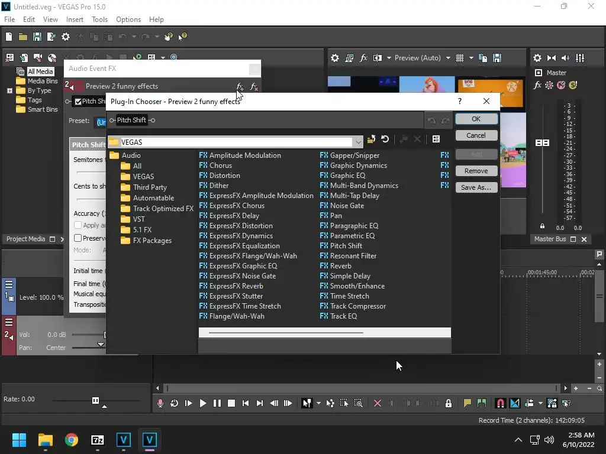Click the track 2 Pan slider handle

tap(101, 345)
